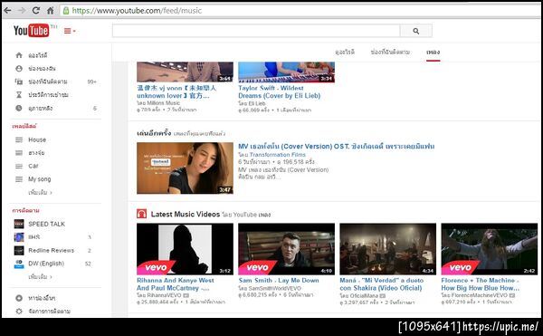Reload the page with the refresh icon
543x336 pixels.
[36, 10]
